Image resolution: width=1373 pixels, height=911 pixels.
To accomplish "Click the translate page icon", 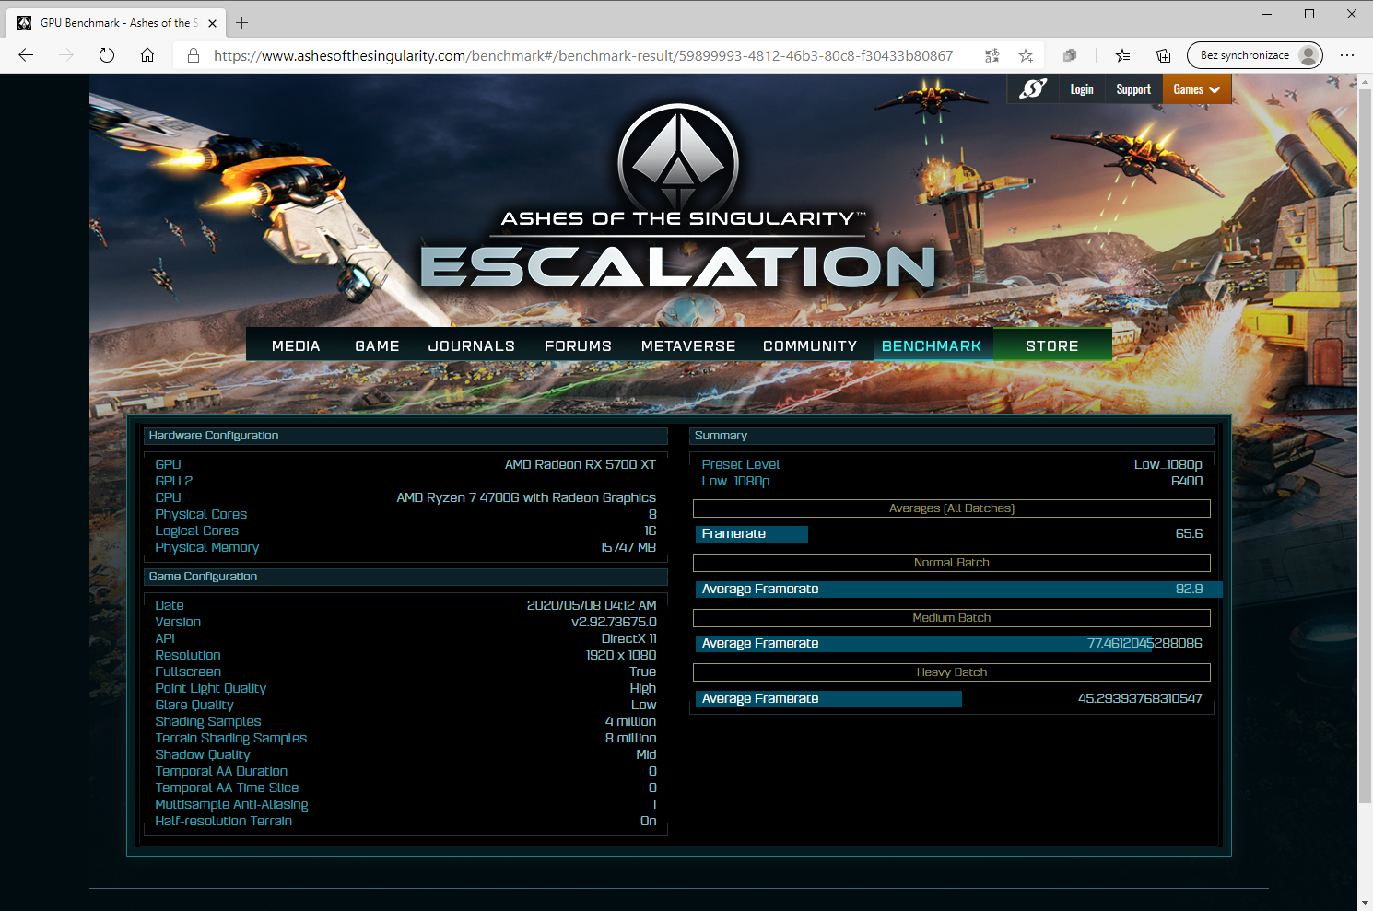I will [x=992, y=55].
